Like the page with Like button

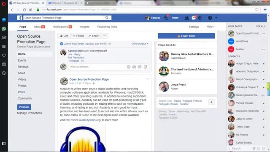click(64, 36)
